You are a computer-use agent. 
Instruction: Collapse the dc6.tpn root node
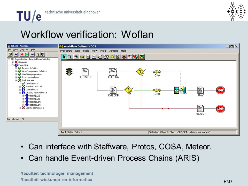pos(9,59)
